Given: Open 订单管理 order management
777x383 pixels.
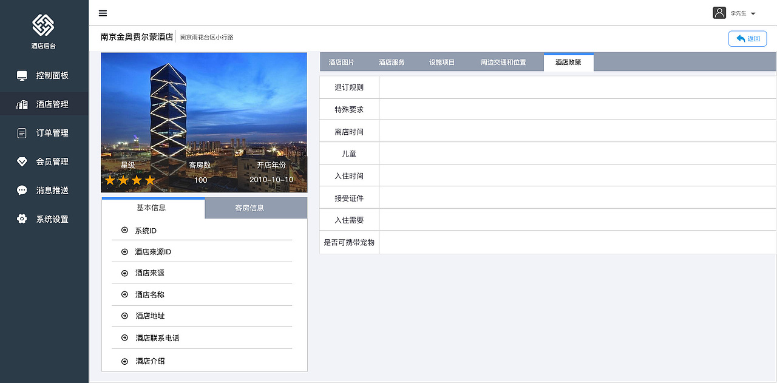Looking at the screenshot, I should pos(44,133).
